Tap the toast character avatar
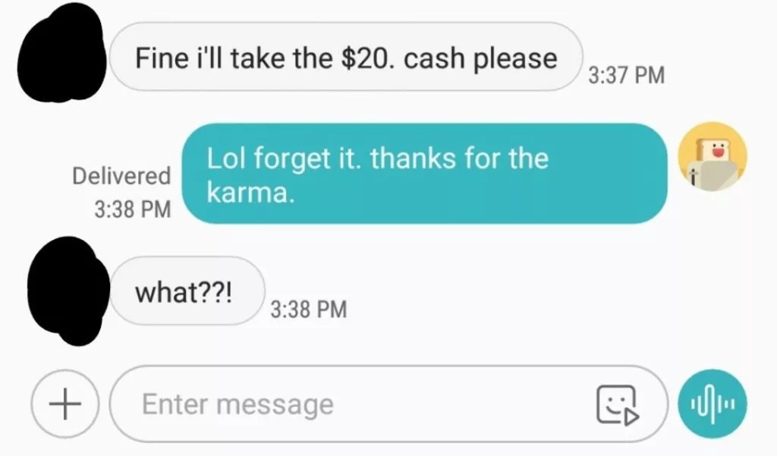 click(x=713, y=156)
